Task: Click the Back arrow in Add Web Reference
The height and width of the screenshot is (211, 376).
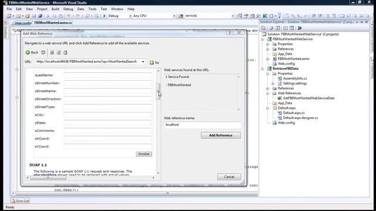Action: [28, 52]
